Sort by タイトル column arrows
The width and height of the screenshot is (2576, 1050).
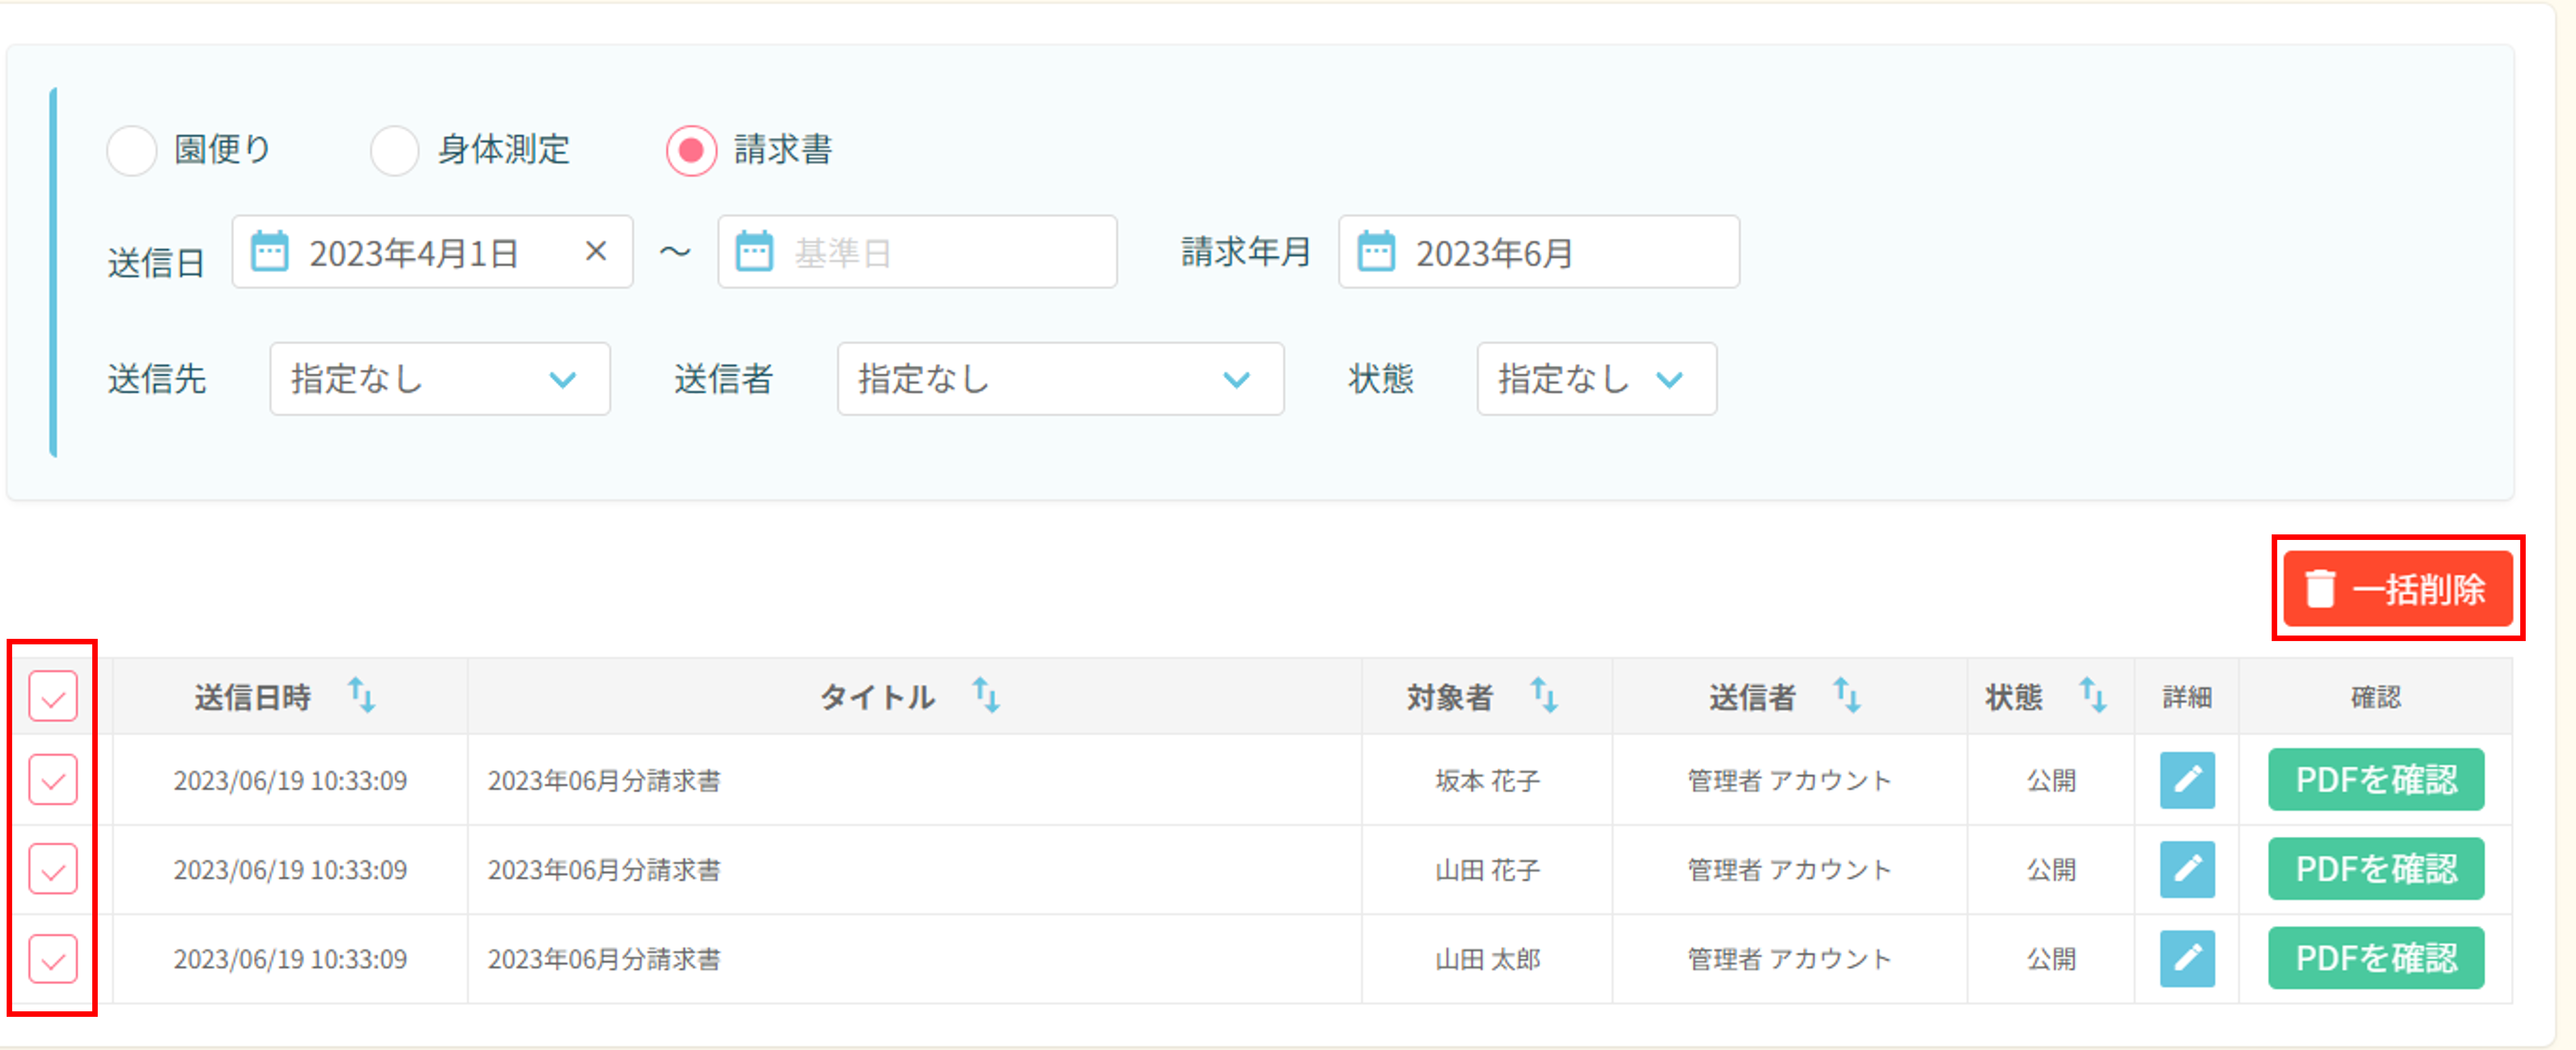986,696
